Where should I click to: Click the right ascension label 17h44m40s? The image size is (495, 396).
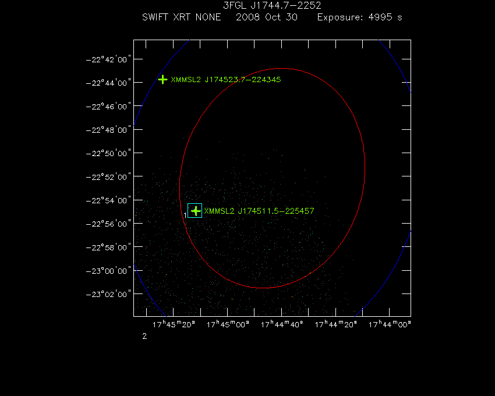(x=282, y=324)
